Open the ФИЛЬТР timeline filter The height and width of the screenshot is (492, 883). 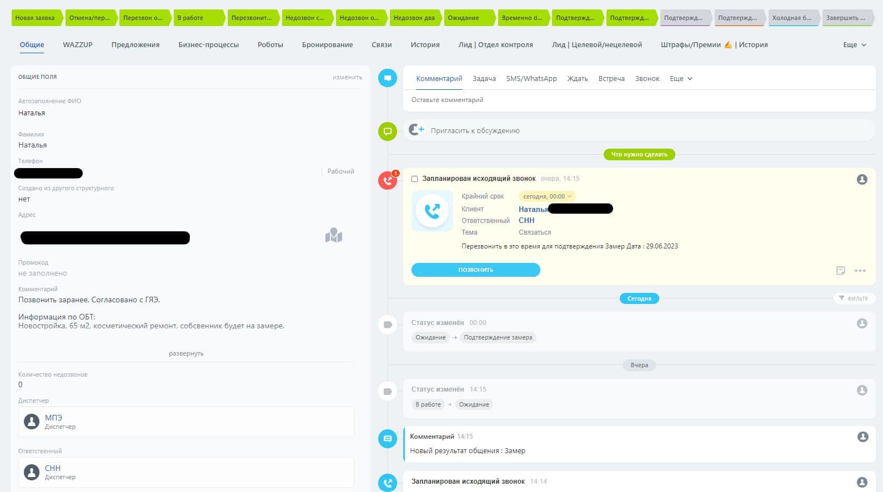pyautogui.click(x=854, y=298)
